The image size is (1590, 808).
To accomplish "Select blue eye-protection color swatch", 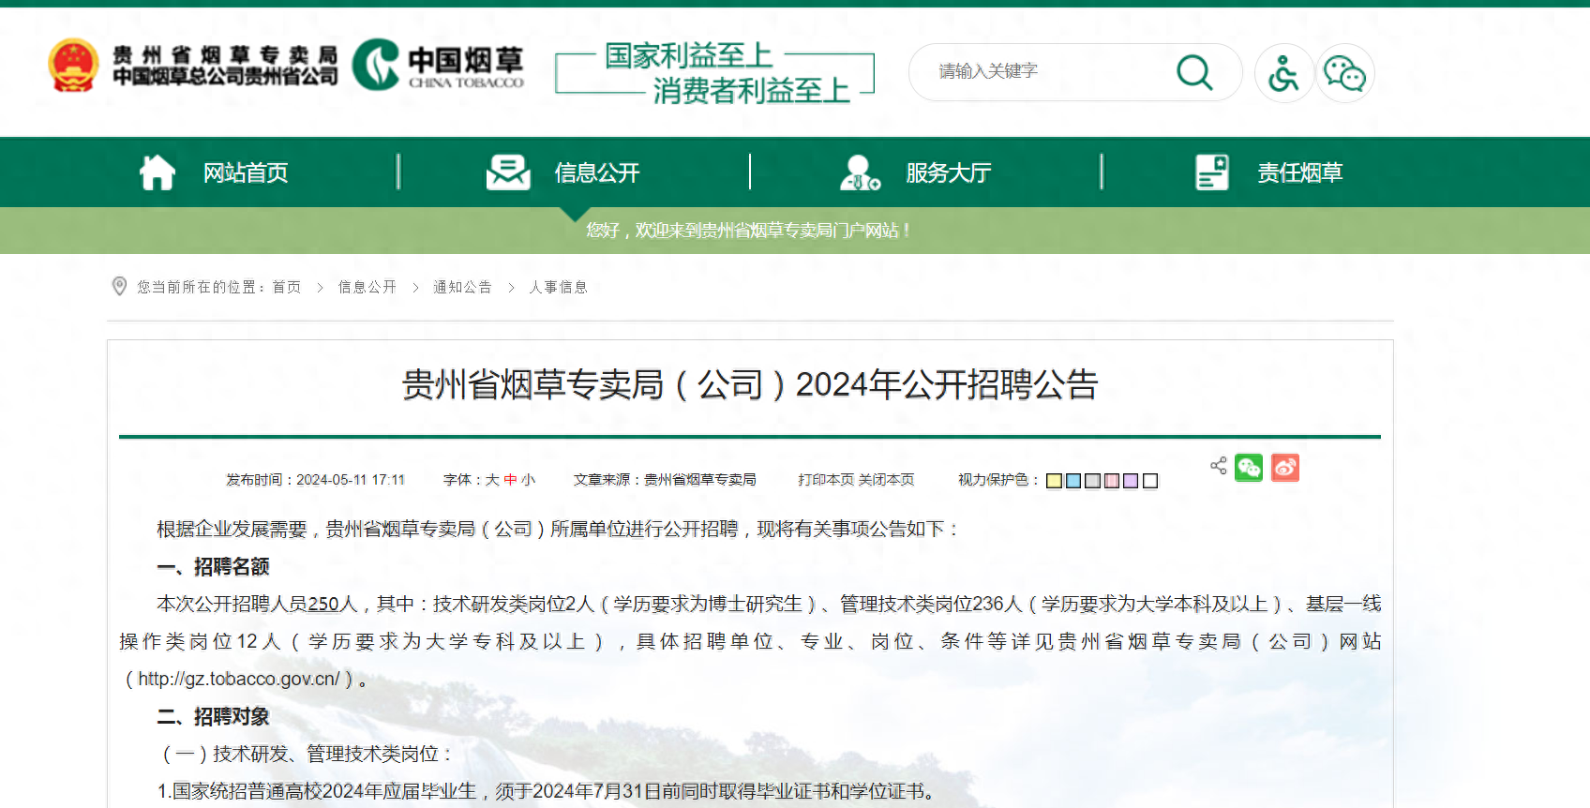I will pos(1073,481).
